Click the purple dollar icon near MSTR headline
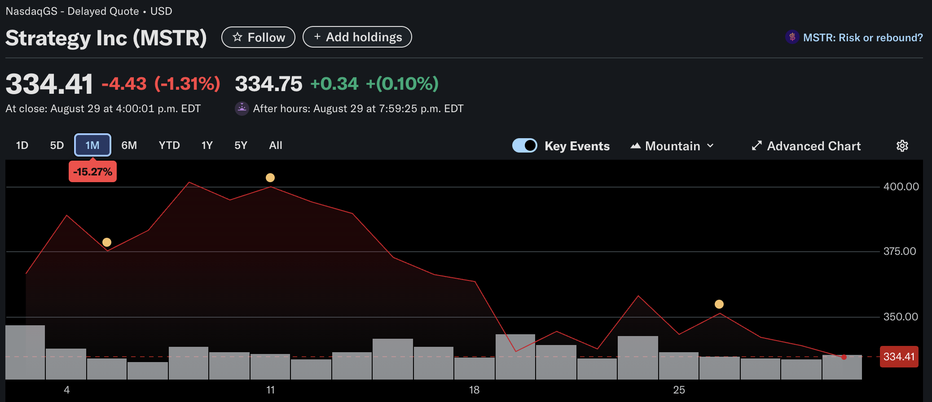The image size is (932, 402). coord(792,37)
